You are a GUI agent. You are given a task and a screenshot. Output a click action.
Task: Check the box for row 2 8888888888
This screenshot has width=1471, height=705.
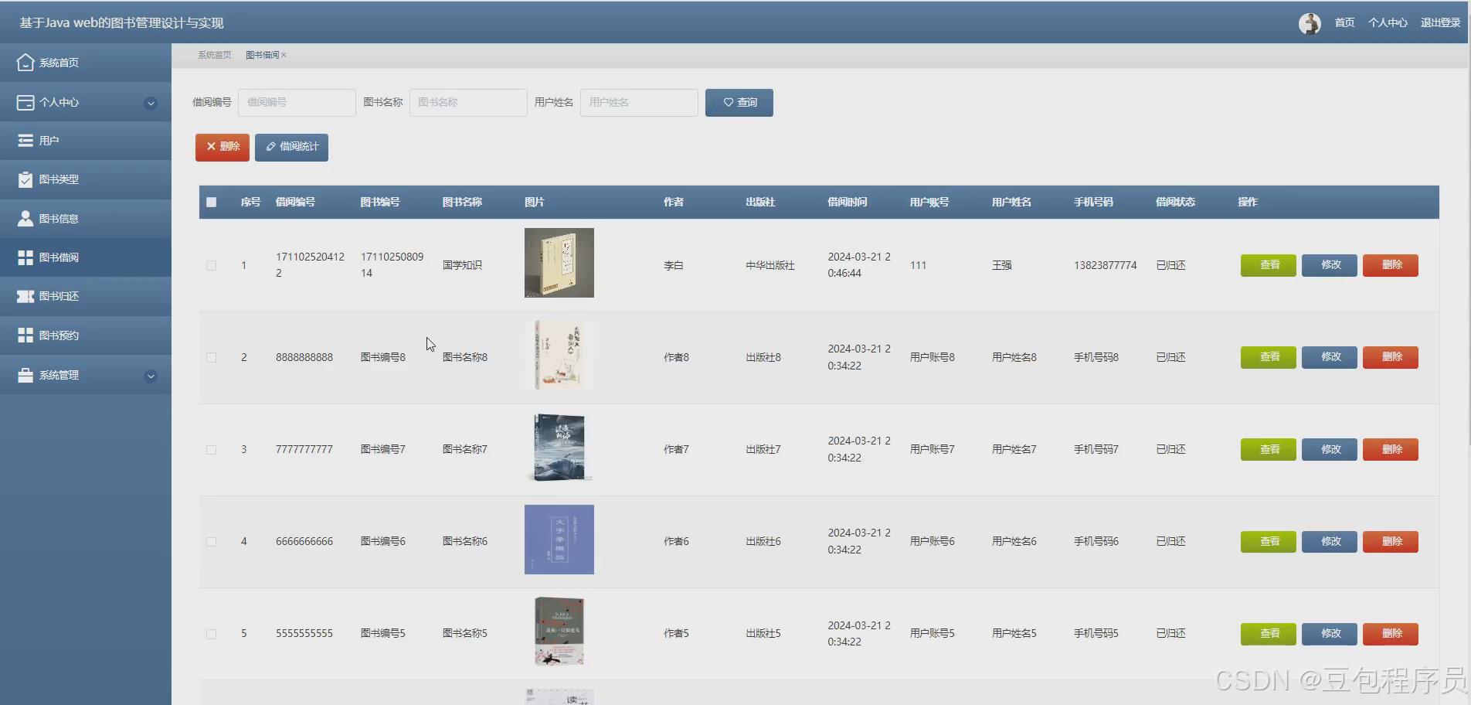pyautogui.click(x=212, y=357)
